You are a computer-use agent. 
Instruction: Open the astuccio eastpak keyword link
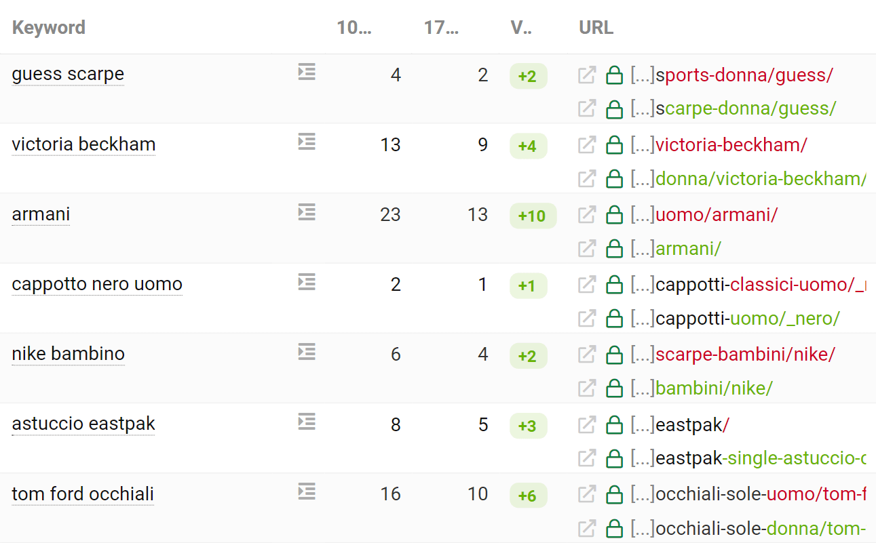[83, 424]
